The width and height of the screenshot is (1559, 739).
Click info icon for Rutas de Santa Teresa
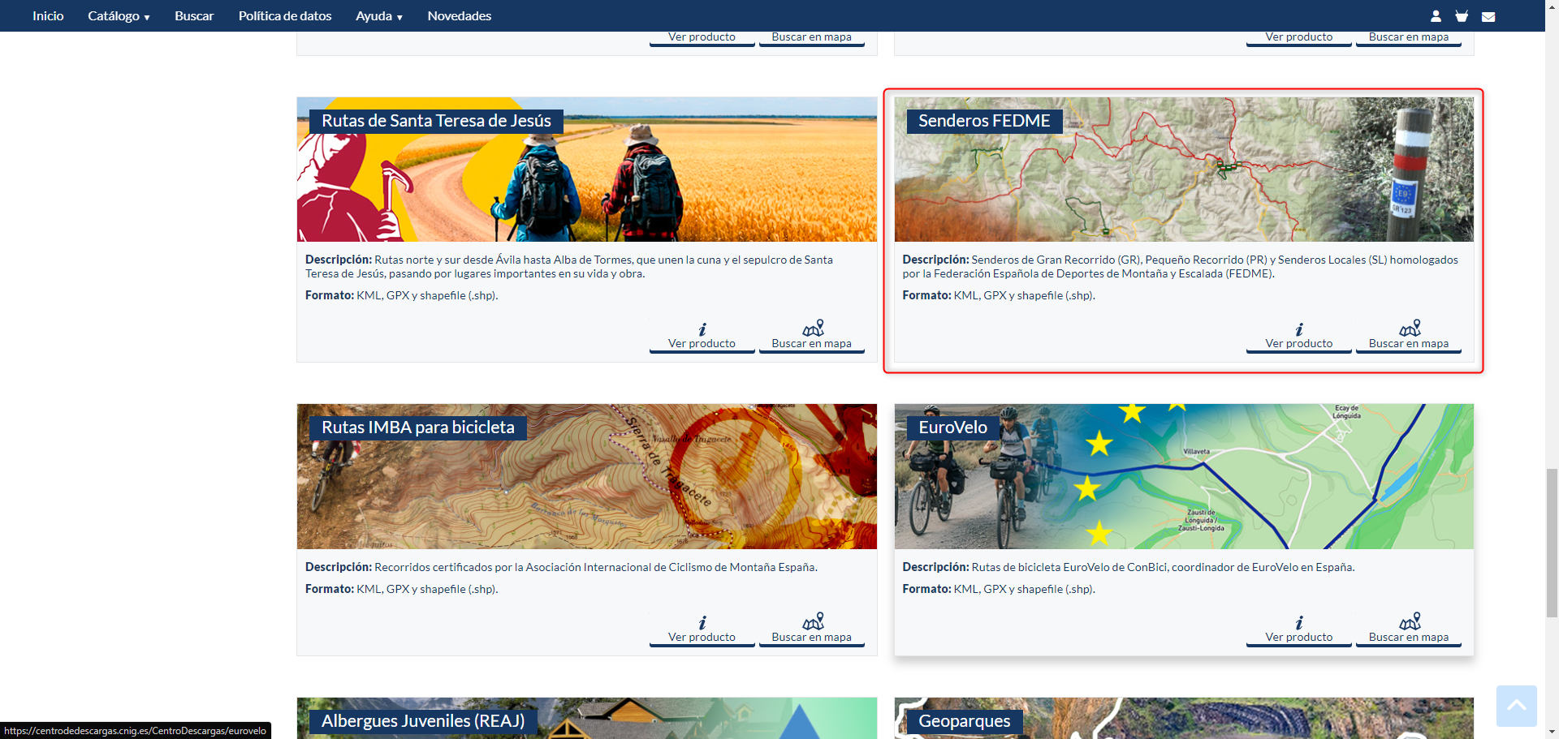(702, 329)
